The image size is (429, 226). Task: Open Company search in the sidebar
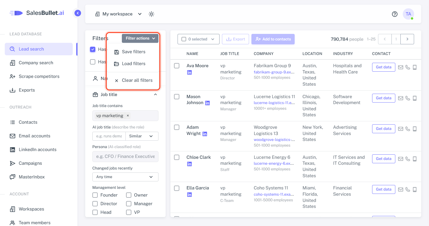tap(39, 63)
